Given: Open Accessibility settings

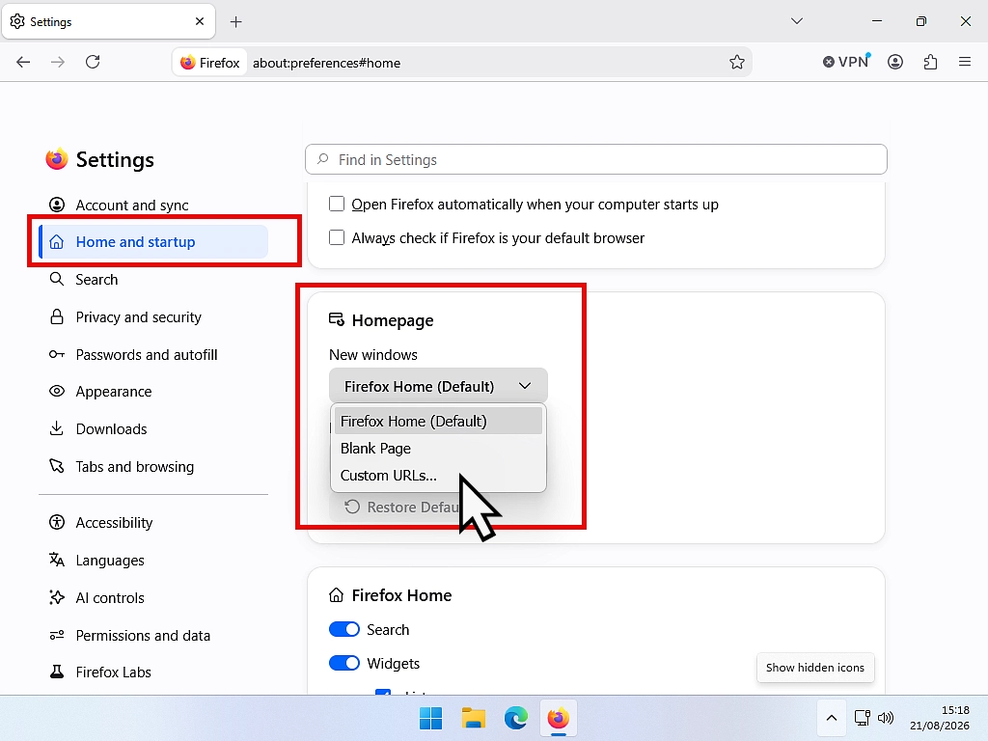Looking at the screenshot, I should (x=153, y=523).
